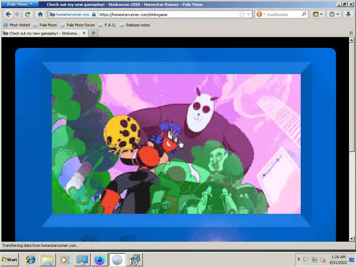This screenshot has width=356, height=267.
Task: Open the Pale Moon bookmark
Action: (x=45, y=25)
